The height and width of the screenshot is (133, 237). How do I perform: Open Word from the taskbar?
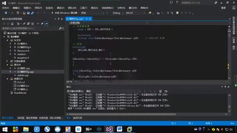point(119,129)
